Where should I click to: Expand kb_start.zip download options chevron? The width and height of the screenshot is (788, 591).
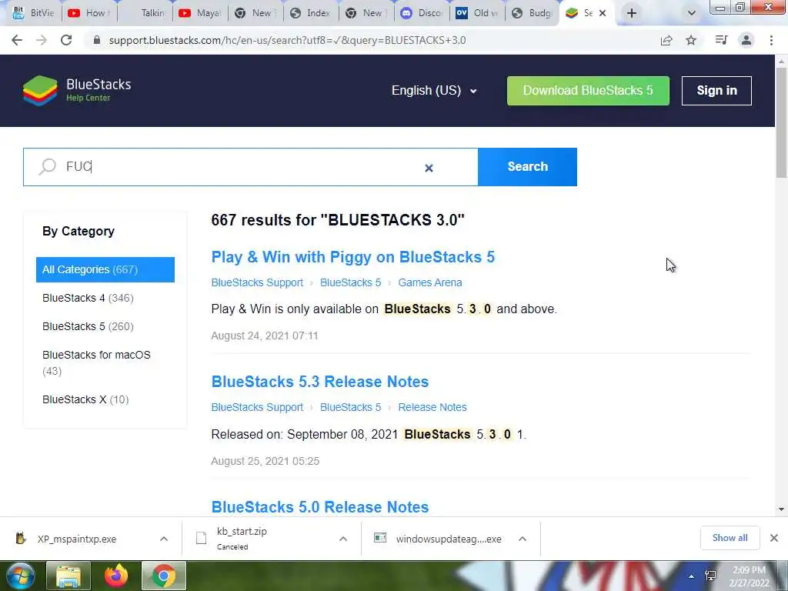coord(343,539)
